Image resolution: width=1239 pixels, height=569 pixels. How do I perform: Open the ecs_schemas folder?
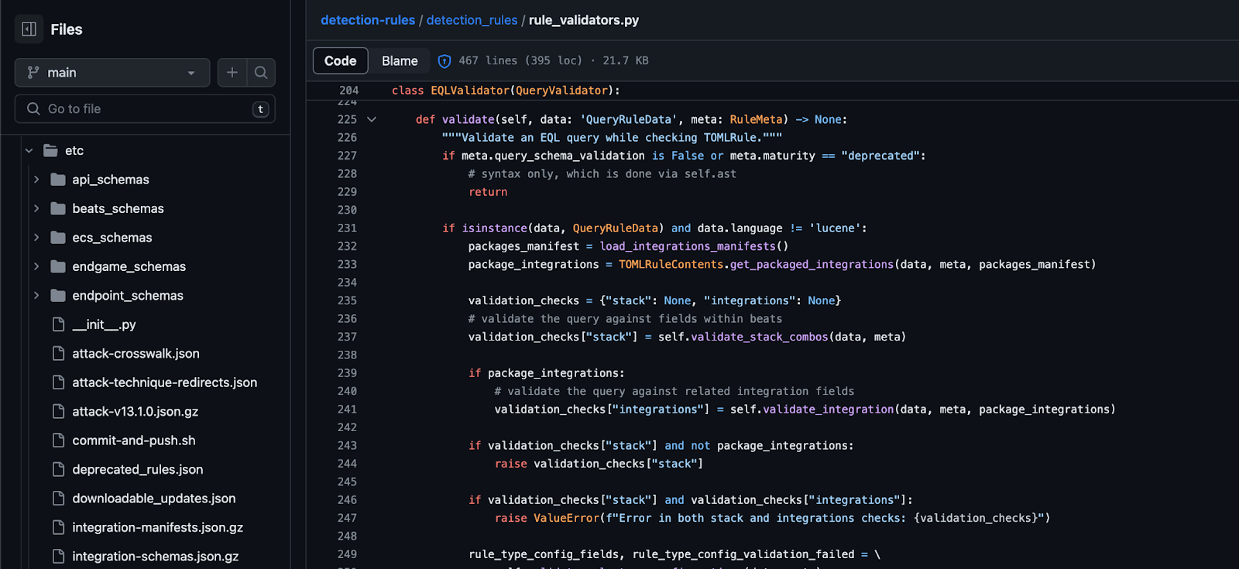[x=112, y=238]
